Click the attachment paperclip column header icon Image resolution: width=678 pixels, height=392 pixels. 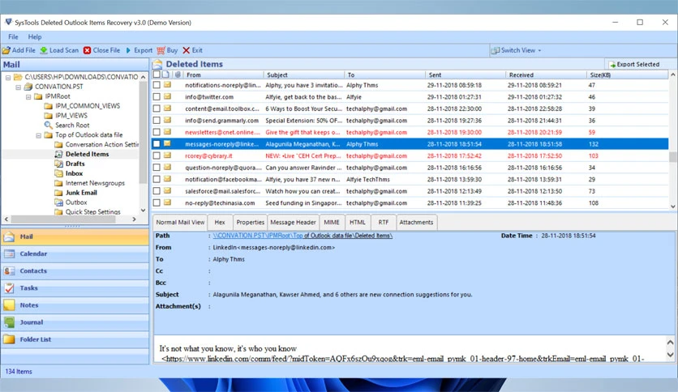pyautogui.click(x=178, y=75)
